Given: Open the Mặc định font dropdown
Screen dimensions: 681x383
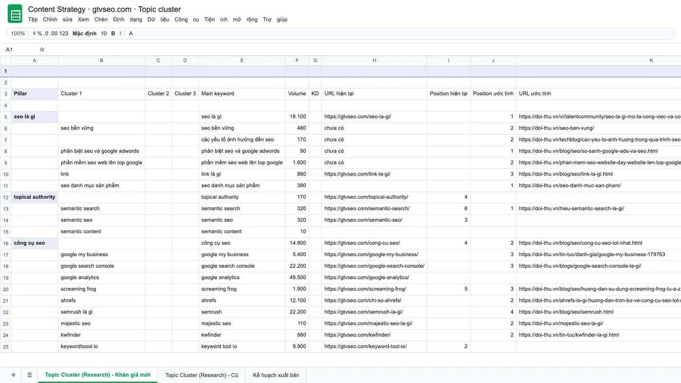Looking at the screenshot, I should [85, 34].
